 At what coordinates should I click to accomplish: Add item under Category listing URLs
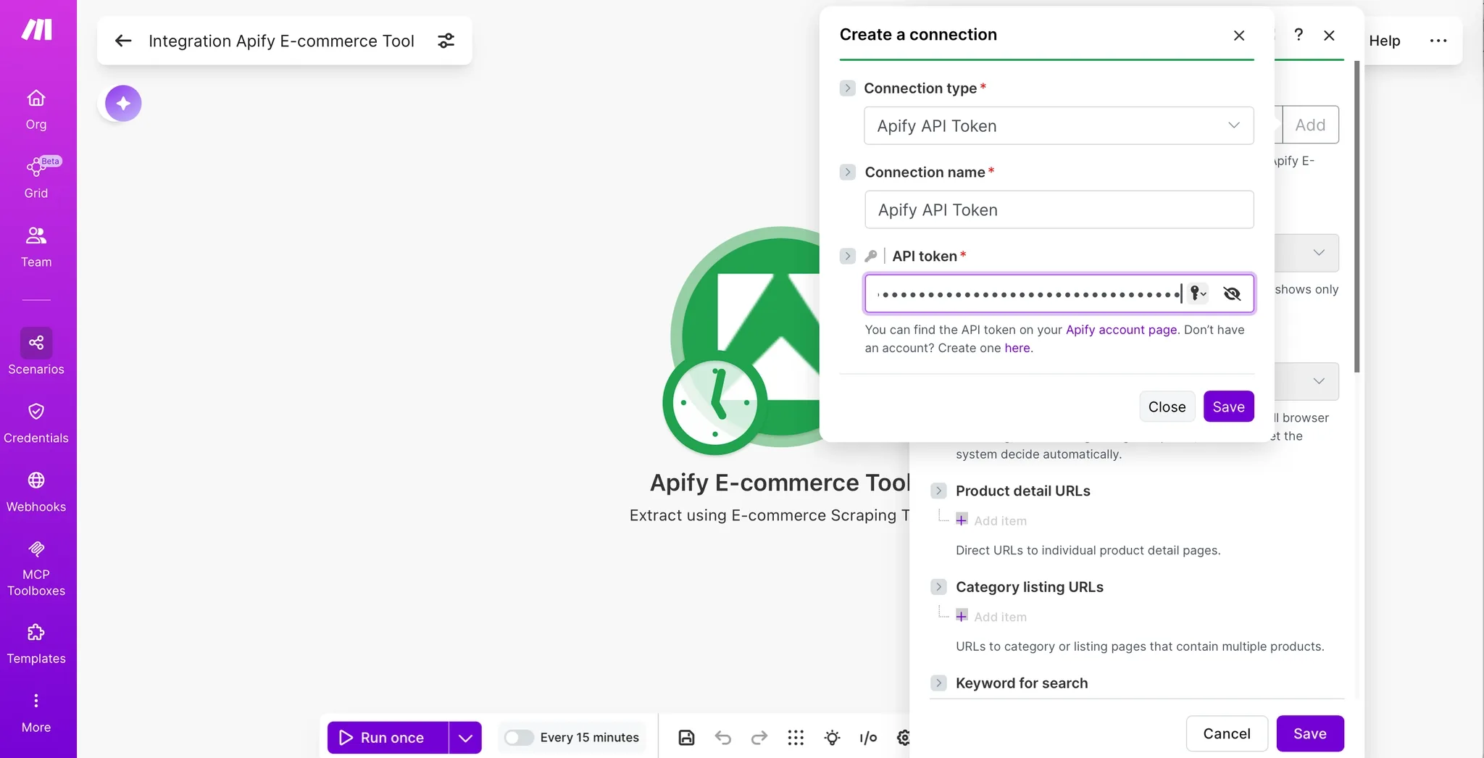click(991, 617)
